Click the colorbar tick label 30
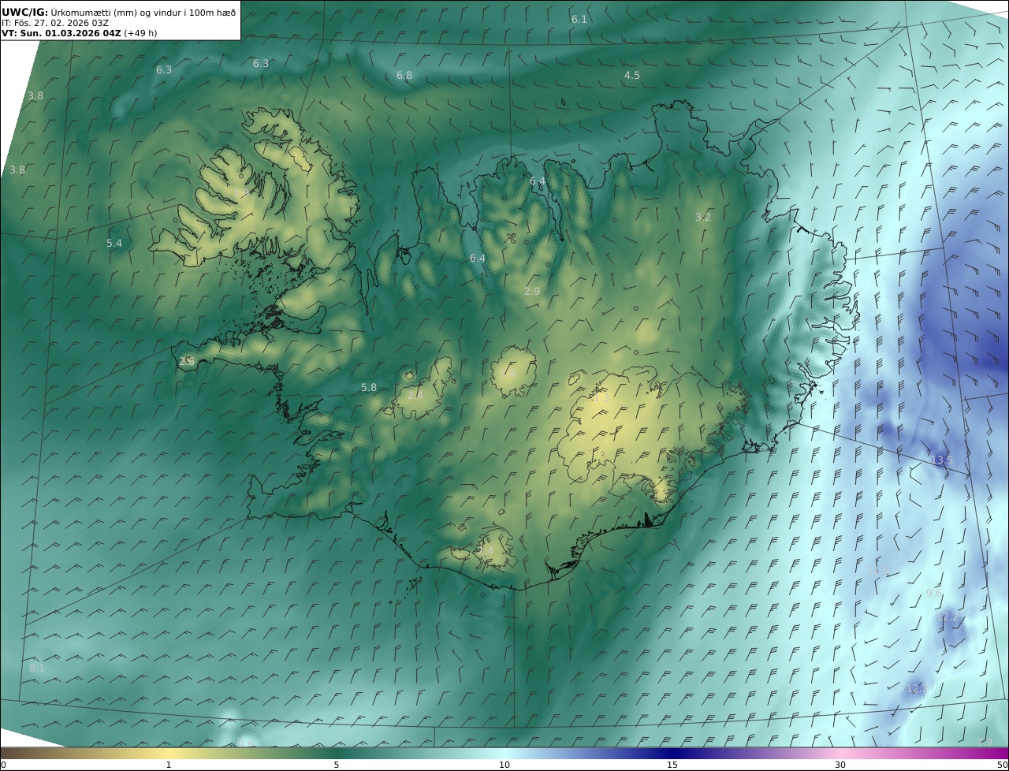Image resolution: width=1009 pixels, height=771 pixels. pyautogui.click(x=840, y=765)
